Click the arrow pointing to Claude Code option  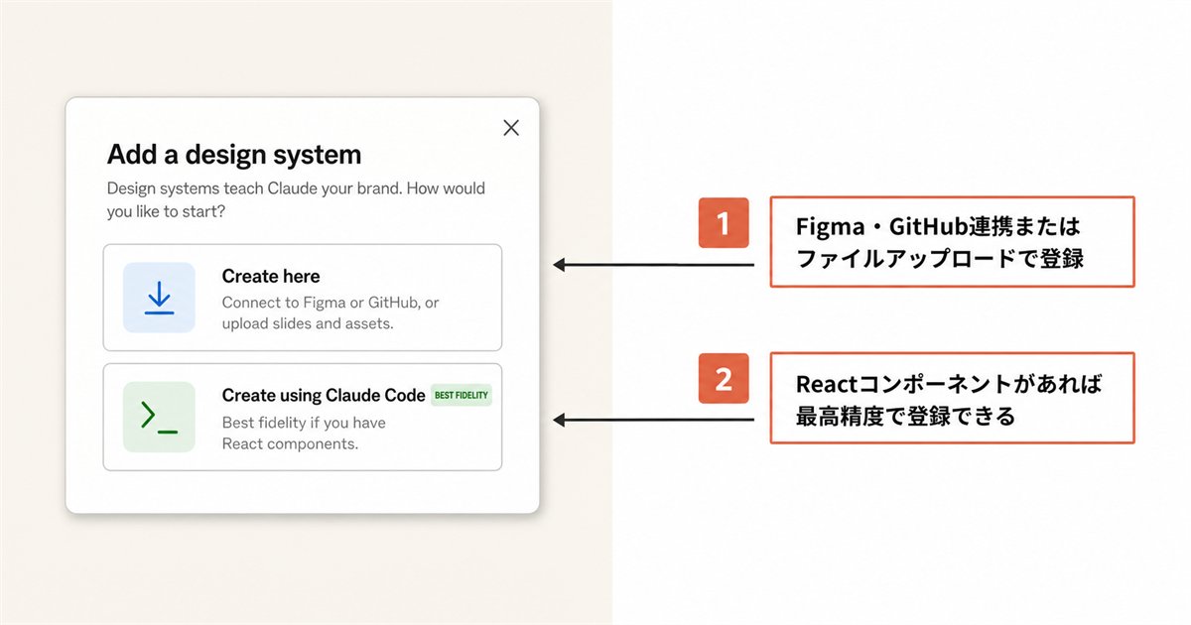pos(653,420)
